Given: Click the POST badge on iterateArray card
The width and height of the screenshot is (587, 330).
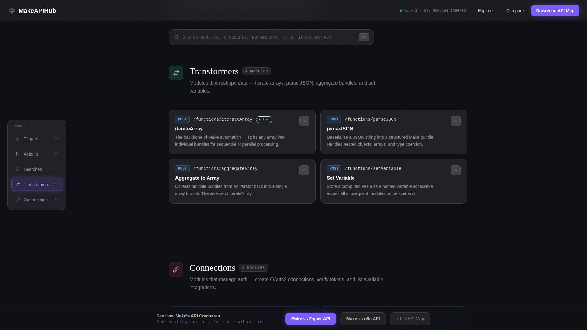Looking at the screenshot, I should (x=182, y=119).
